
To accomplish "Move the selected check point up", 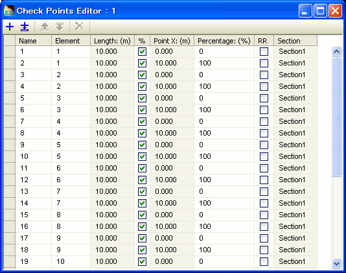I will 45,27.
